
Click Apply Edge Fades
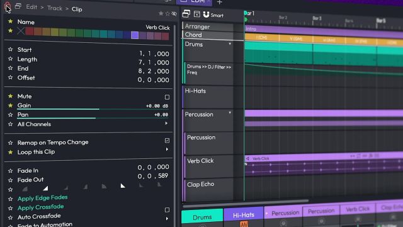coord(42,198)
